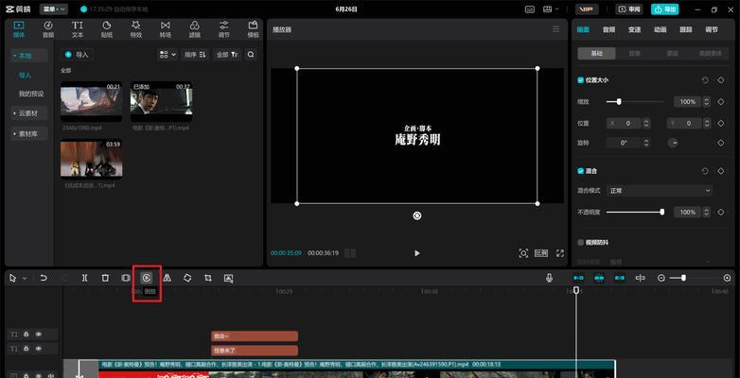Image resolution: width=740 pixels, height=378 pixels.
Task: Hide the text track containing 怪兽来了
Action: tap(39, 349)
